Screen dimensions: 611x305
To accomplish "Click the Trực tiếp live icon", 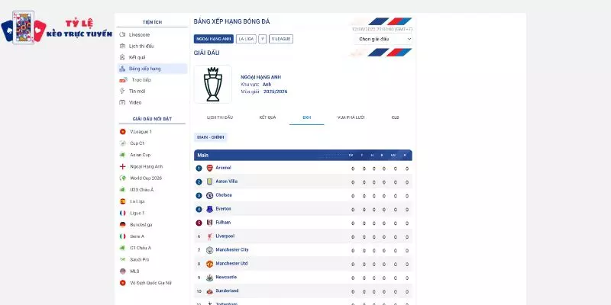I will (123, 80).
